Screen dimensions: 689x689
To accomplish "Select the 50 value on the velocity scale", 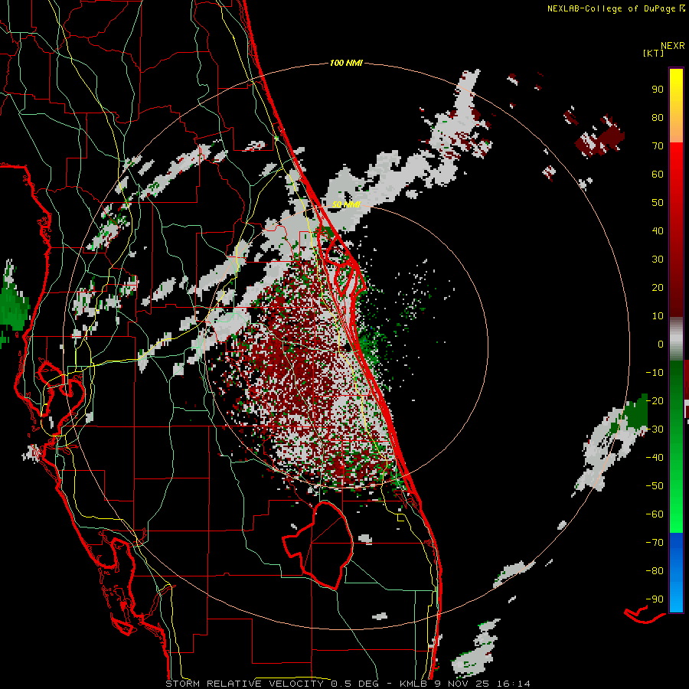I will pos(658,203).
